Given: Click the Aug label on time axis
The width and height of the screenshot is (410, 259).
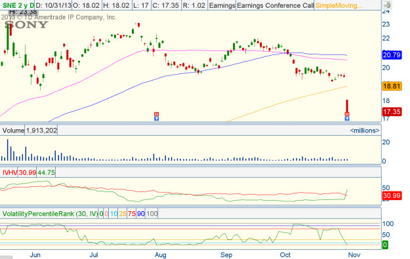Looking at the screenshot, I should [x=160, y=254].
